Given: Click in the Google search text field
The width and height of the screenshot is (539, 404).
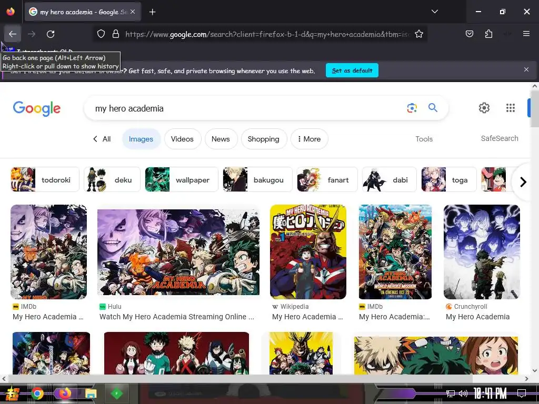Looking at the screenshot, I should click(247, 108).
